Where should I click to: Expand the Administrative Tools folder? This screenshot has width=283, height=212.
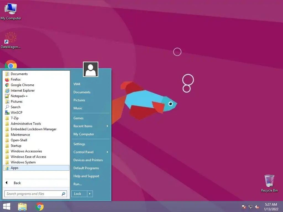36,124
